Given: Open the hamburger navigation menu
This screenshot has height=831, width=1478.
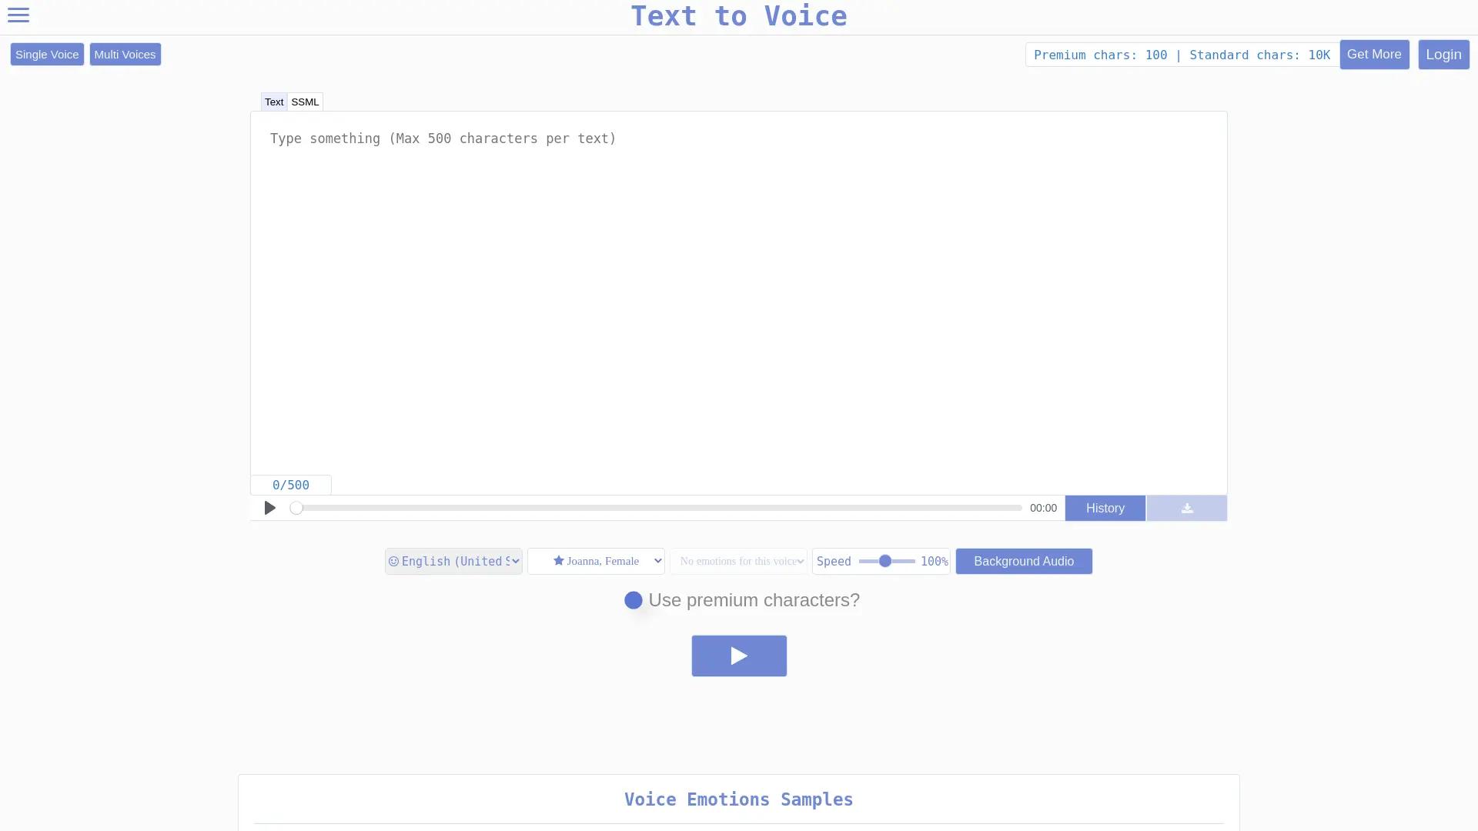Looking at the screenshot, I should click(18, 15).
